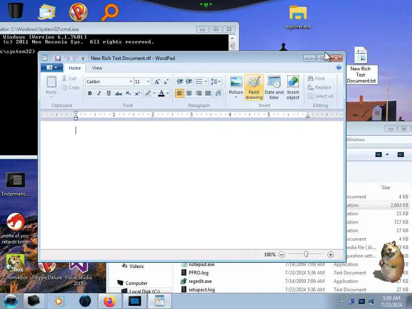
Task: Insert a Picture from the ribbon
Action: (236, 84)
